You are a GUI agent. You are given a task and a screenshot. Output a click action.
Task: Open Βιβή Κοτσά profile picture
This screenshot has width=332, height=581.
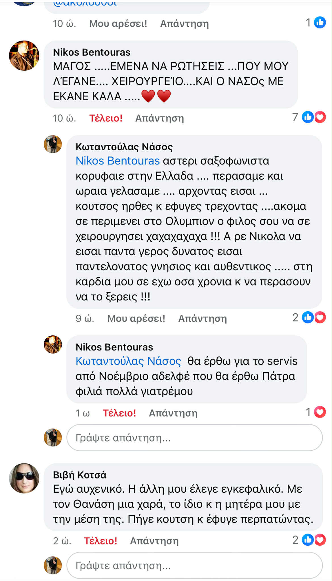(24, 478)
